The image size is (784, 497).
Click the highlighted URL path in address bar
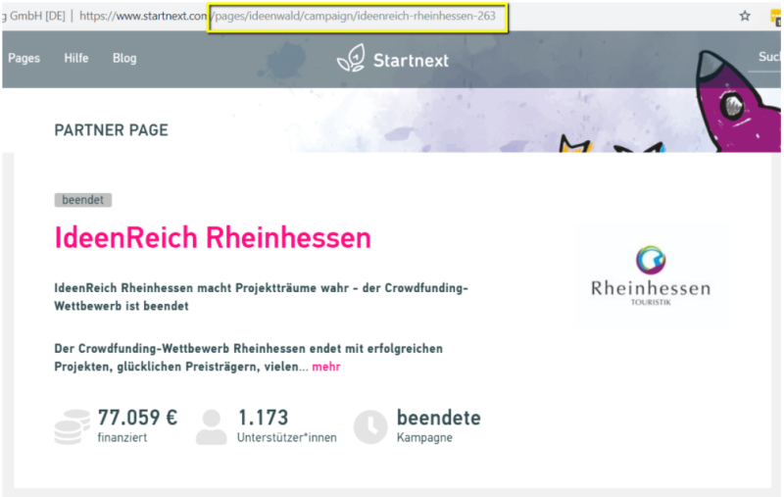(357, 17)
